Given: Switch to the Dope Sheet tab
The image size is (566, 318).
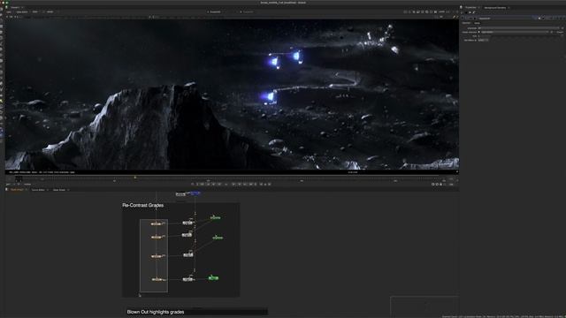Looking at the screenshot, I should coord(59,190).
